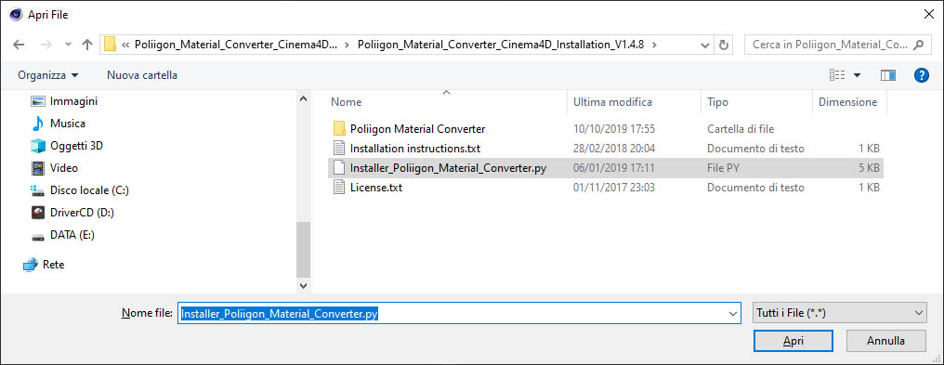944x365 pixels.
Task: Go up one folder level
Action: click(86, 45)
